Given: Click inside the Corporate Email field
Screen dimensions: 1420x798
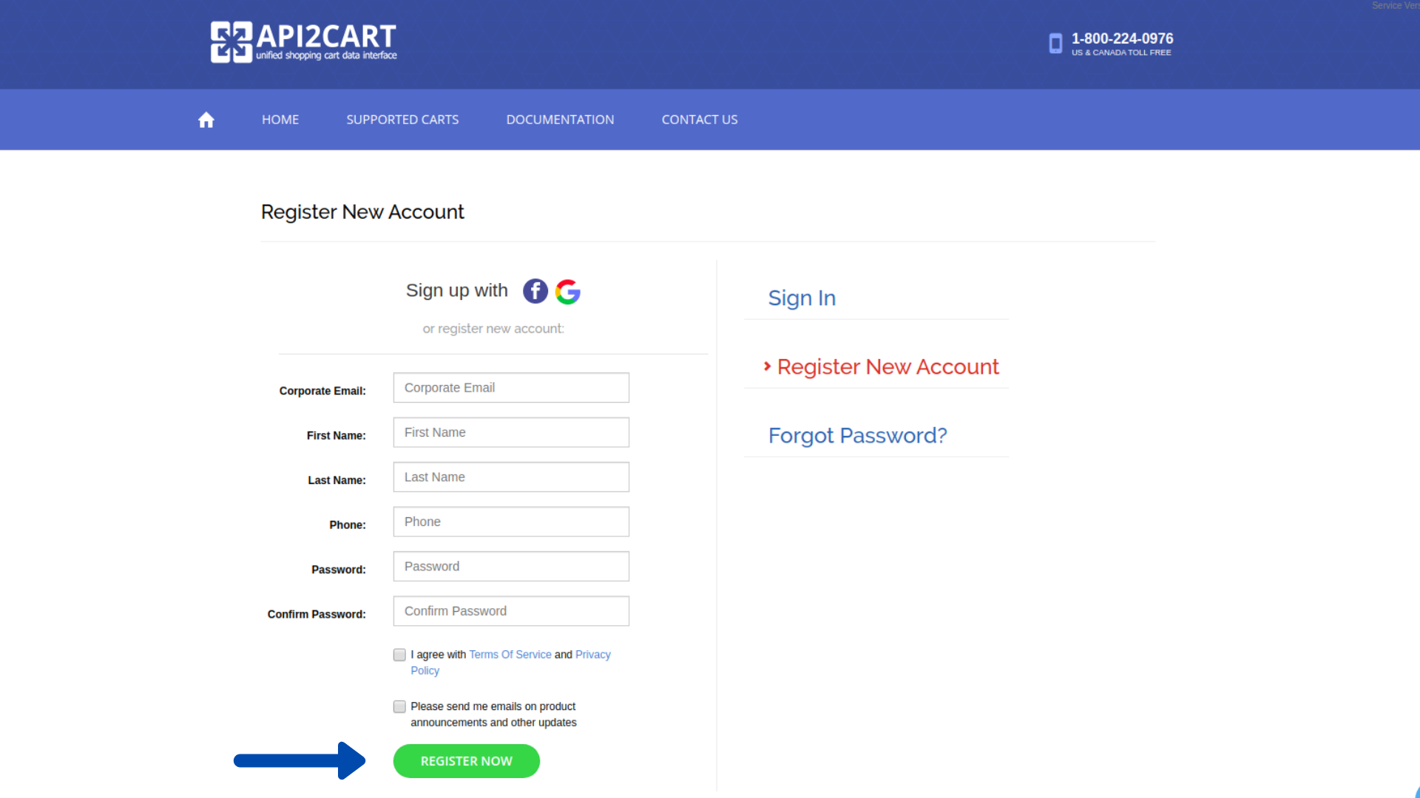Looking at the screenshot, I should pos(510,387).
